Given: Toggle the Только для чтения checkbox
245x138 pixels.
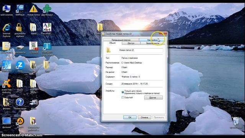Looking at the screenshot, I should 122,92.
